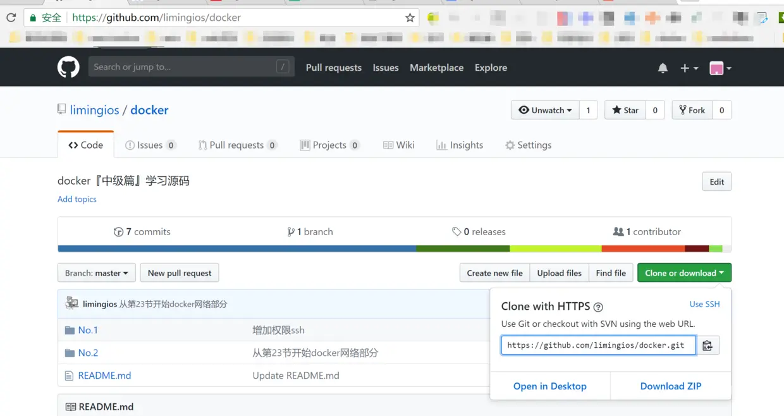The height and width of the screenshot is (416, 784).
Task: Switch to the Insights tab
Action: pyautogui.click(x=460, y=145)
